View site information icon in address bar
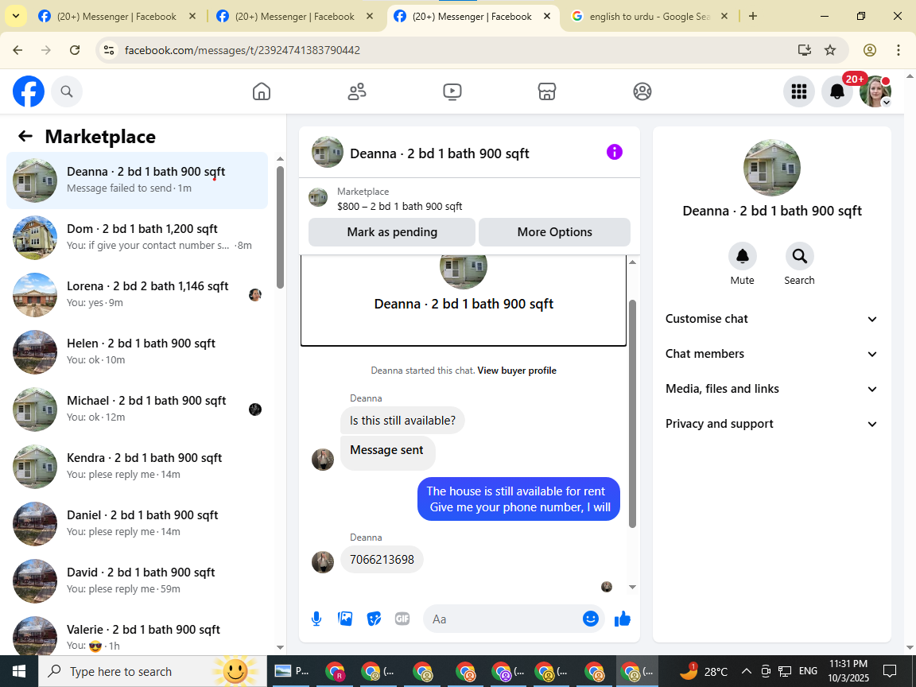 (109, 50)
